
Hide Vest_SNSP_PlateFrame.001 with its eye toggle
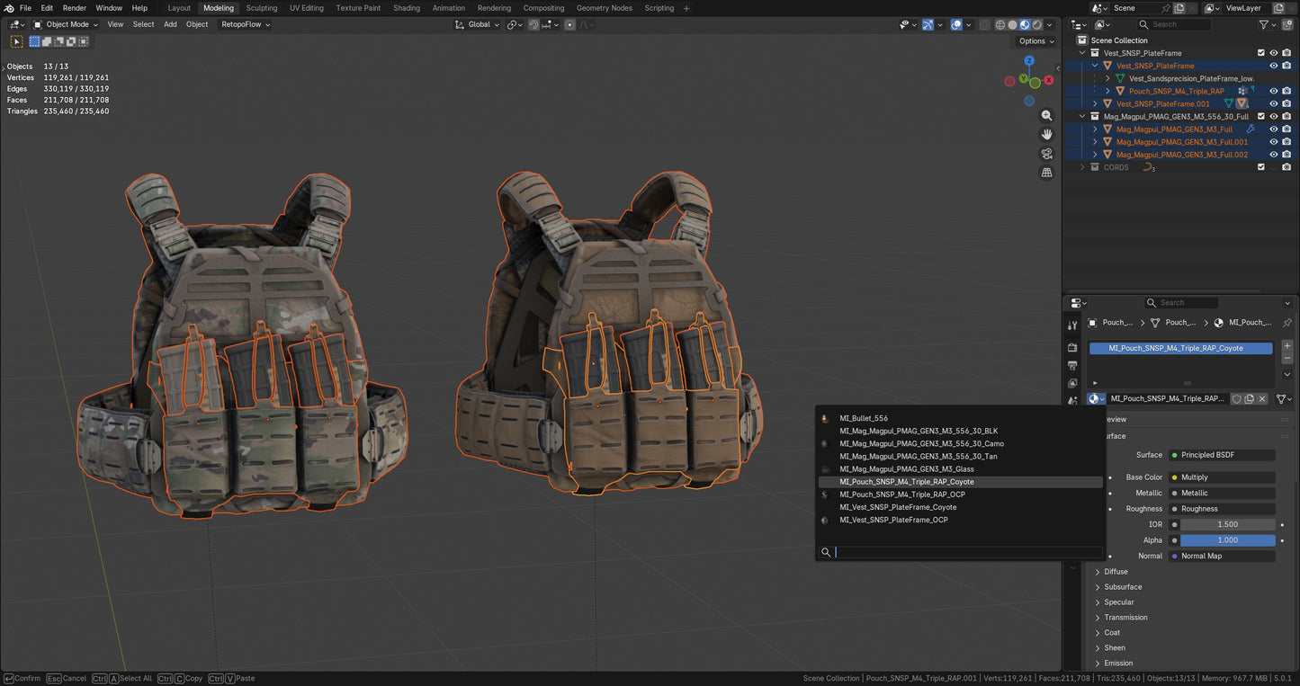1274,102
